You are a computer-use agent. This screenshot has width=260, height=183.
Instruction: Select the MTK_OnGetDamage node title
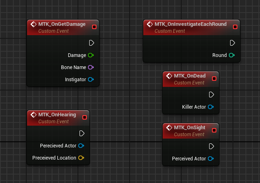pos(62,24)
